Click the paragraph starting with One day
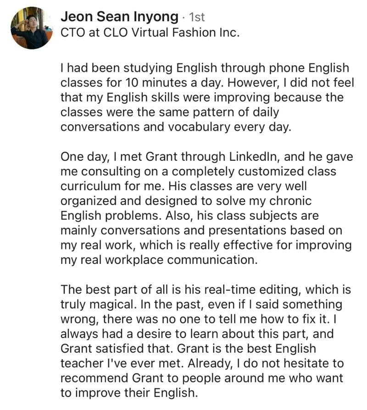 207,208
